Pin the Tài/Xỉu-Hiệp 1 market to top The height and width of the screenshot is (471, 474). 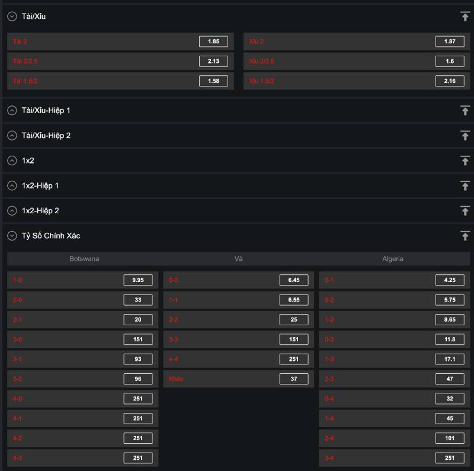pos(465,110)
